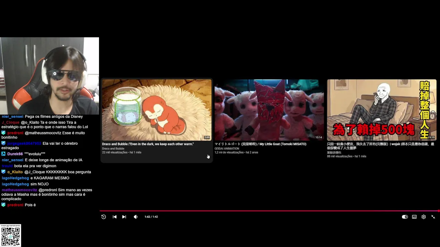Click title "Draco and Bubble | Even in the dark"

[148, 144]
